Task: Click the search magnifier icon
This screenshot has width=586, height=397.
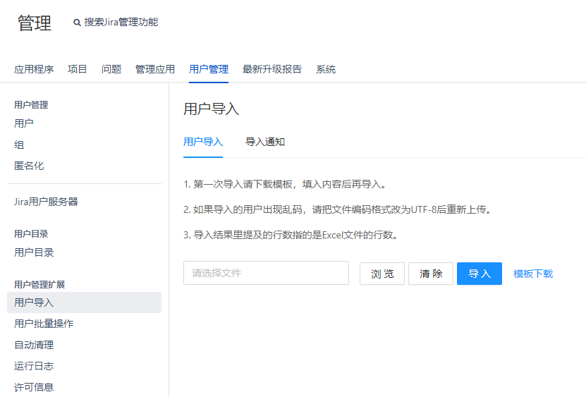Action: 77,23
